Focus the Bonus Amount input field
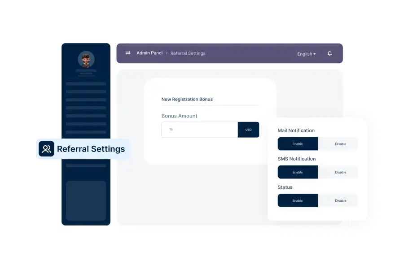 click(199, 130)
